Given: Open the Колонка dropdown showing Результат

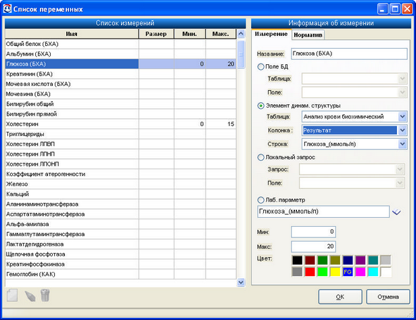Looking at the screenshot, I should (x=402, y=131).
